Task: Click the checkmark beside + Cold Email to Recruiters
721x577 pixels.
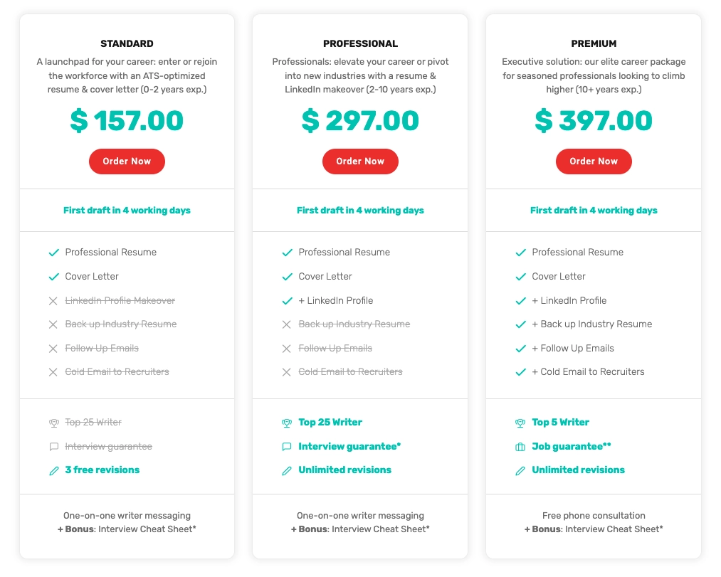Action: point(520,372)
